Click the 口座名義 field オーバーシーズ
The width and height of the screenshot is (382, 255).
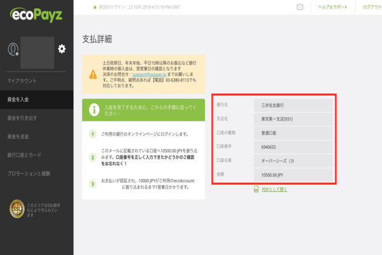click(x=294, y=161)
